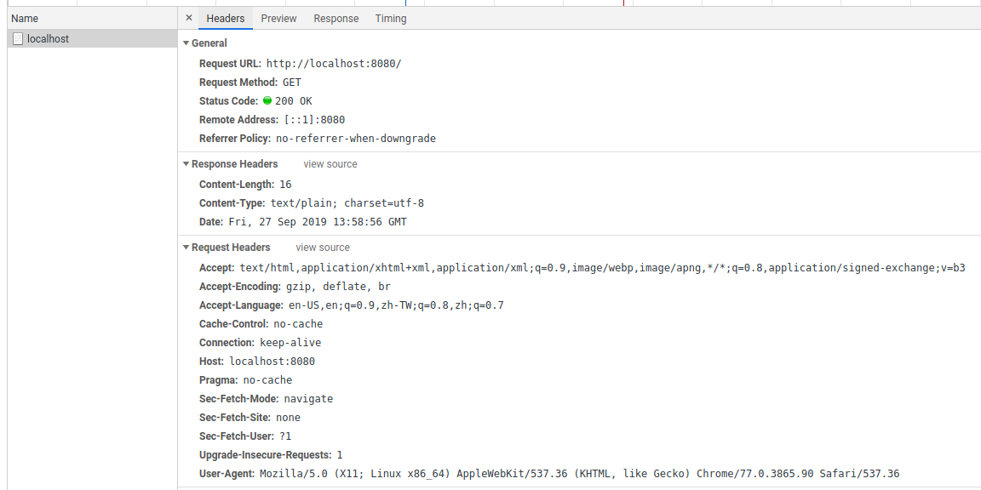Click the User-Agent header value
The width and height of the screenshot is (981, 490).
click(x=579, y=474)
